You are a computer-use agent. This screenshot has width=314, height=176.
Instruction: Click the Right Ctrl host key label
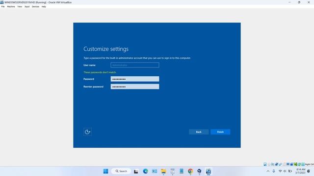pos(310,164)
